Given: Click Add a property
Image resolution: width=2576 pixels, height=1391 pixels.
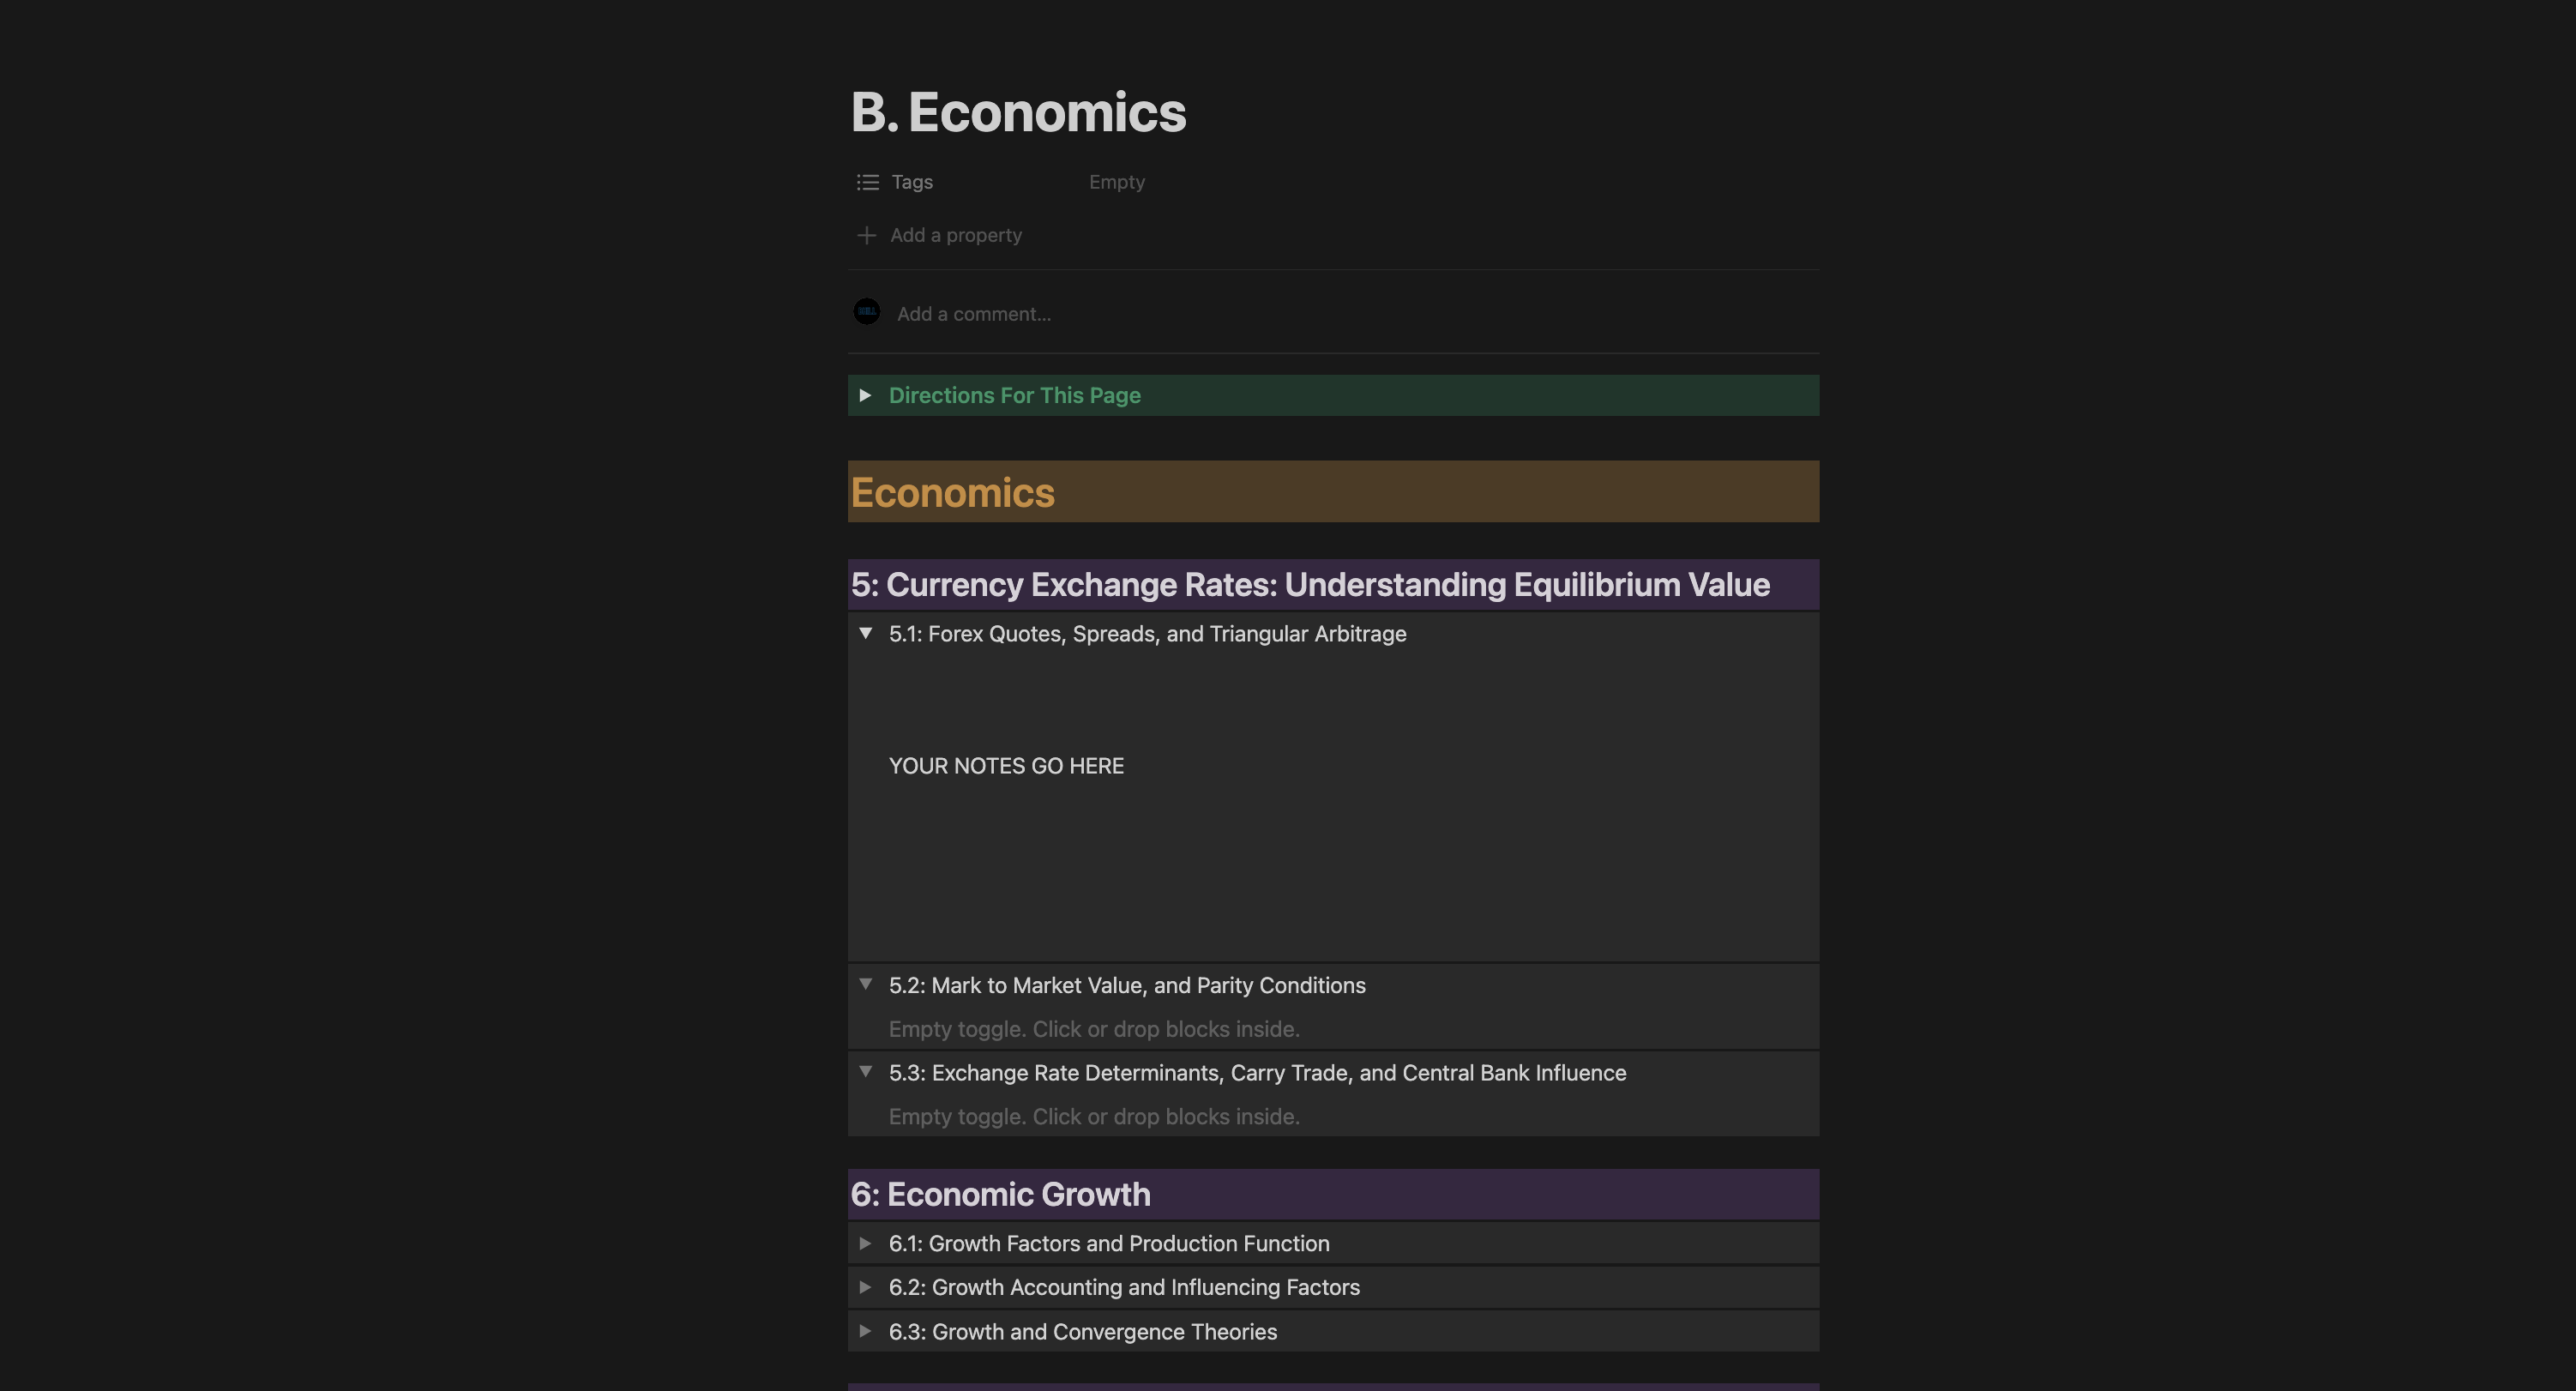Looking at the screenshot, I should (x=955, y=235).
